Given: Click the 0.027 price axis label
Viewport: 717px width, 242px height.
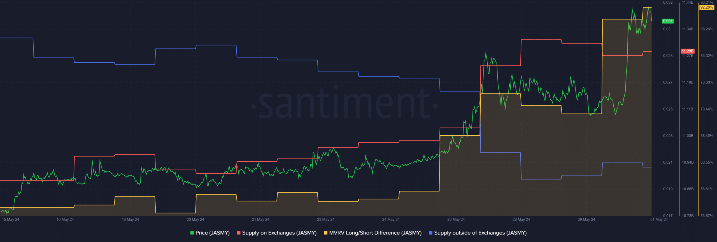Looking at the screenshot, I should (x=668, y=82).
